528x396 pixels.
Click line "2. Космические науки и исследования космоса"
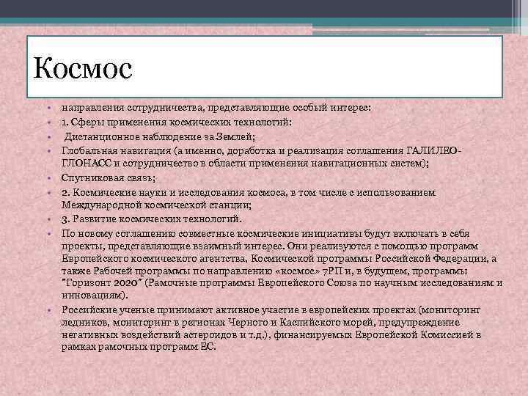click(248, 193)
